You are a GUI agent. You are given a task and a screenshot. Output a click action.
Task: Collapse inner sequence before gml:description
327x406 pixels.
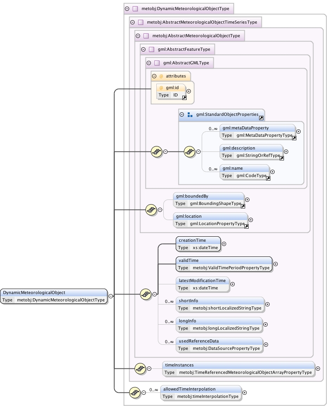click(198, 152)
